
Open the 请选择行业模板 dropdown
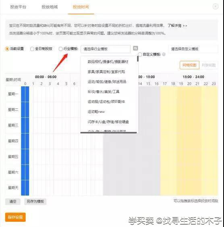click(106, 49)
